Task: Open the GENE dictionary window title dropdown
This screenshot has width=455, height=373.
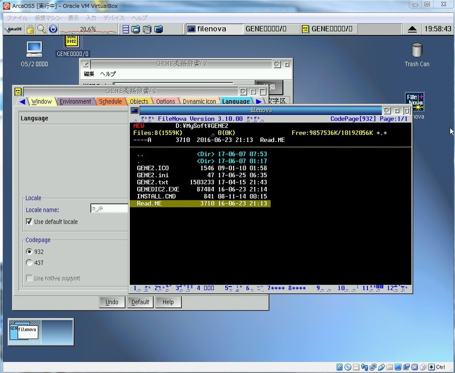Action: (x=85, y=64)
